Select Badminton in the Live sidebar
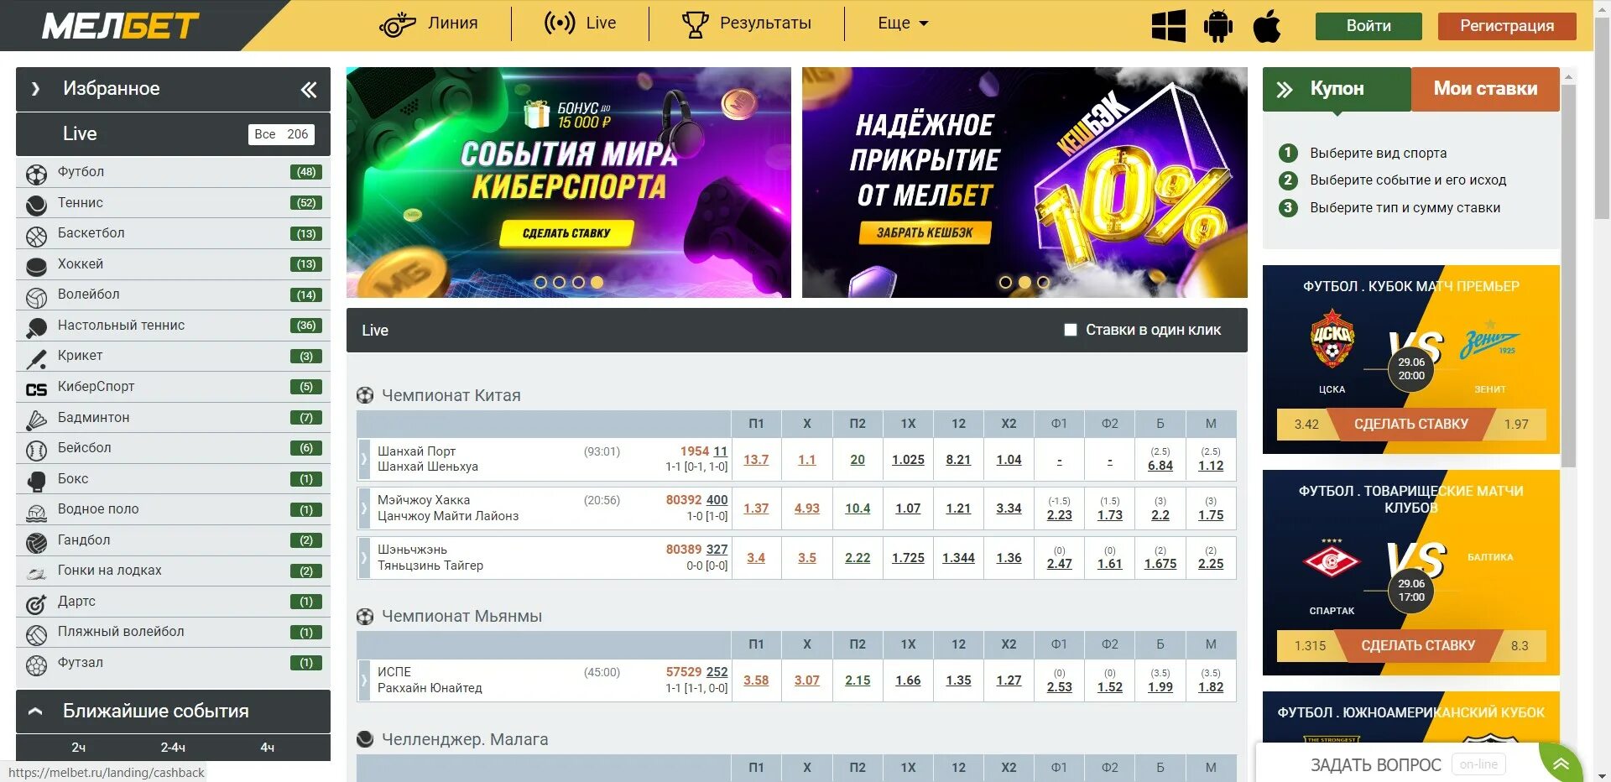Viewport: 1611px width, 782px height. coord(173,418)
